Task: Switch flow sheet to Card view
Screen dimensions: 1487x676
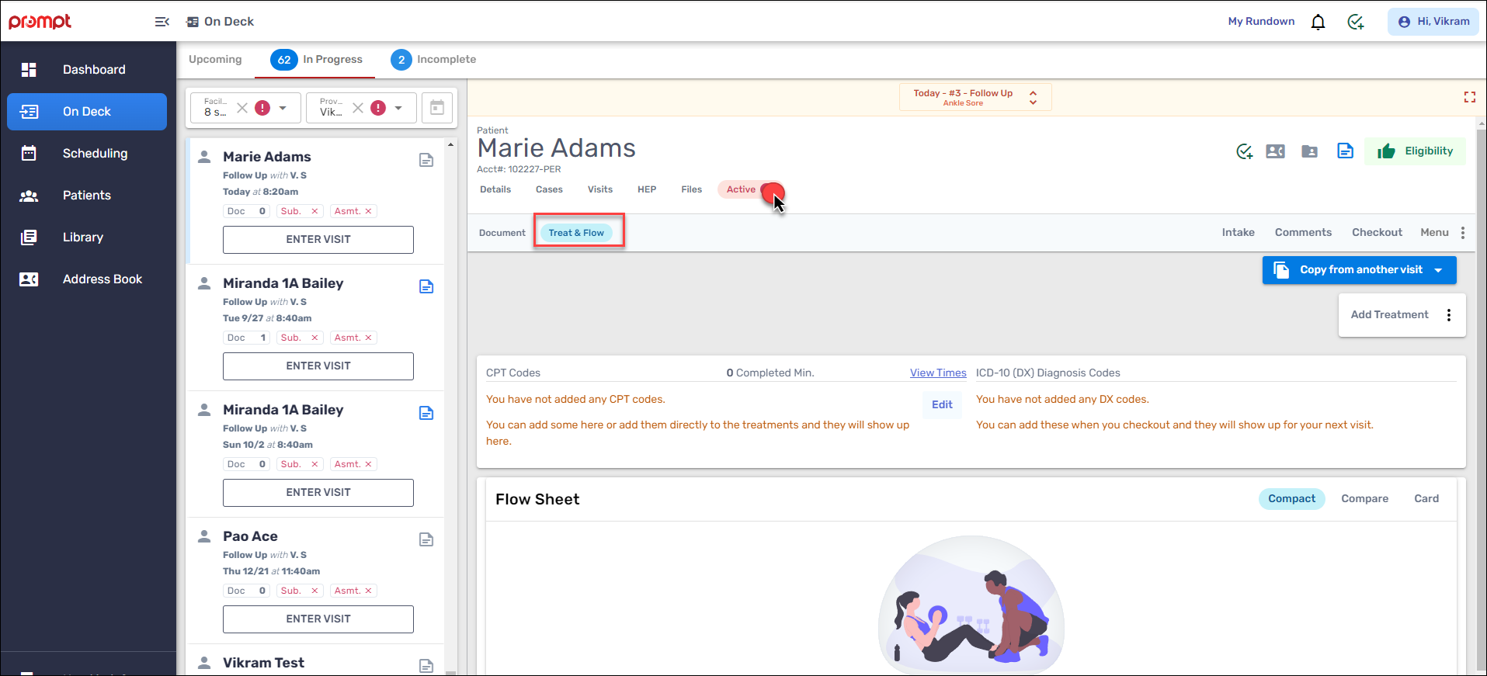Action: (1426, 499)
